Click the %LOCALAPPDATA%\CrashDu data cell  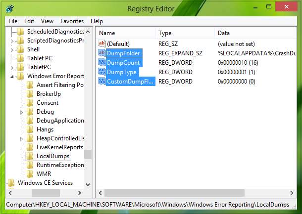coord(257,53)
